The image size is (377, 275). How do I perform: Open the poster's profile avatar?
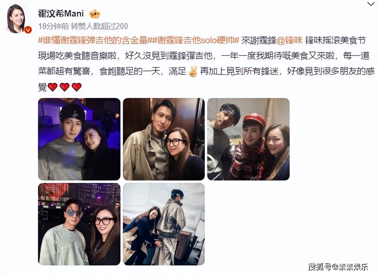pyautogui.click(x=17, y=18)
